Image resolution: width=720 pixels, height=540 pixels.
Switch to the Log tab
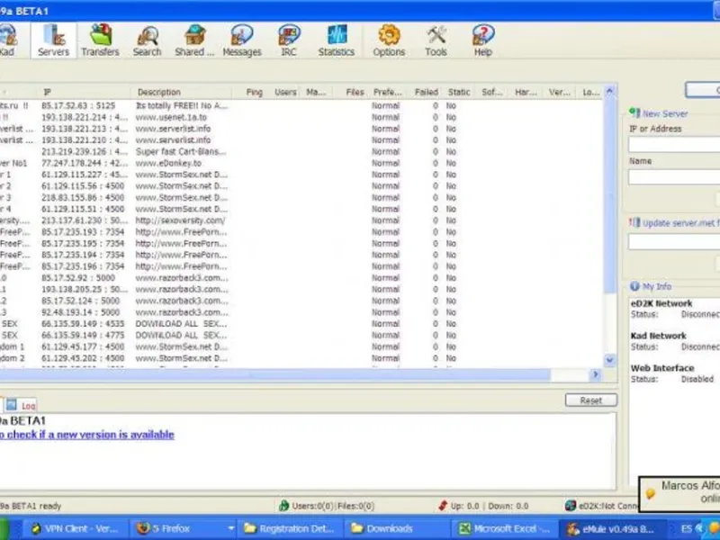pos(21,406)
